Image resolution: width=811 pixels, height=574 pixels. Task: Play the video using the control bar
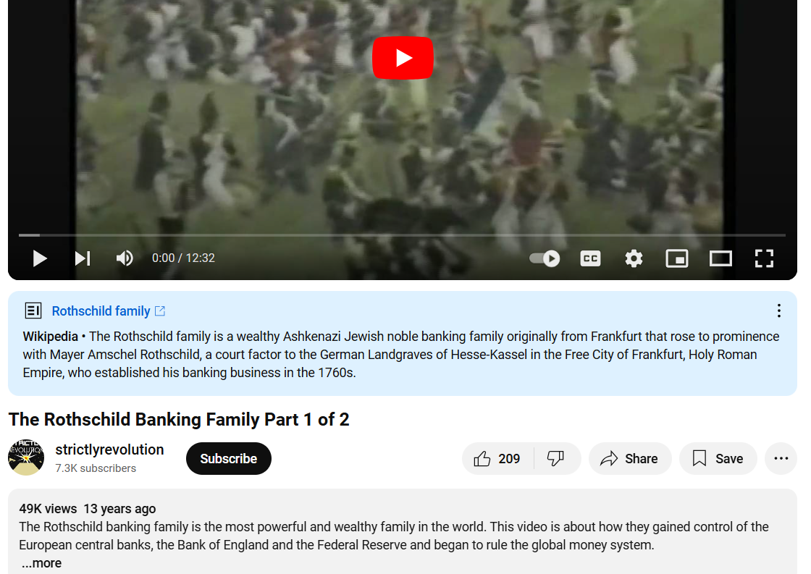click(40, 258)
